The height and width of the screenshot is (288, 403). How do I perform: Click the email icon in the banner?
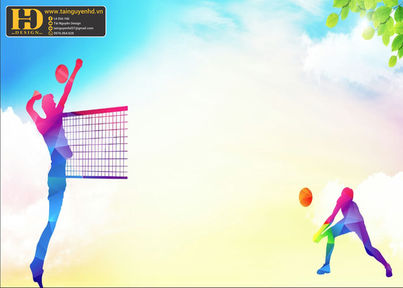(51, 28)
